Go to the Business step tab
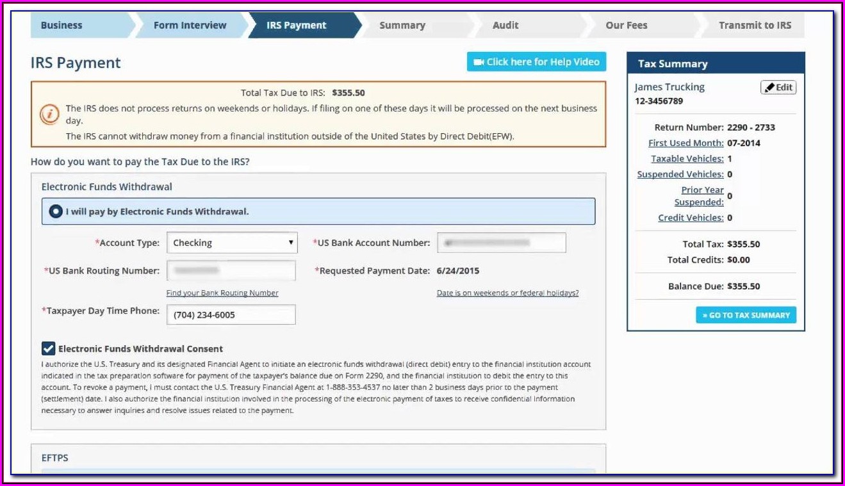Viewport: 845px width, 486px height. (62, 26)
